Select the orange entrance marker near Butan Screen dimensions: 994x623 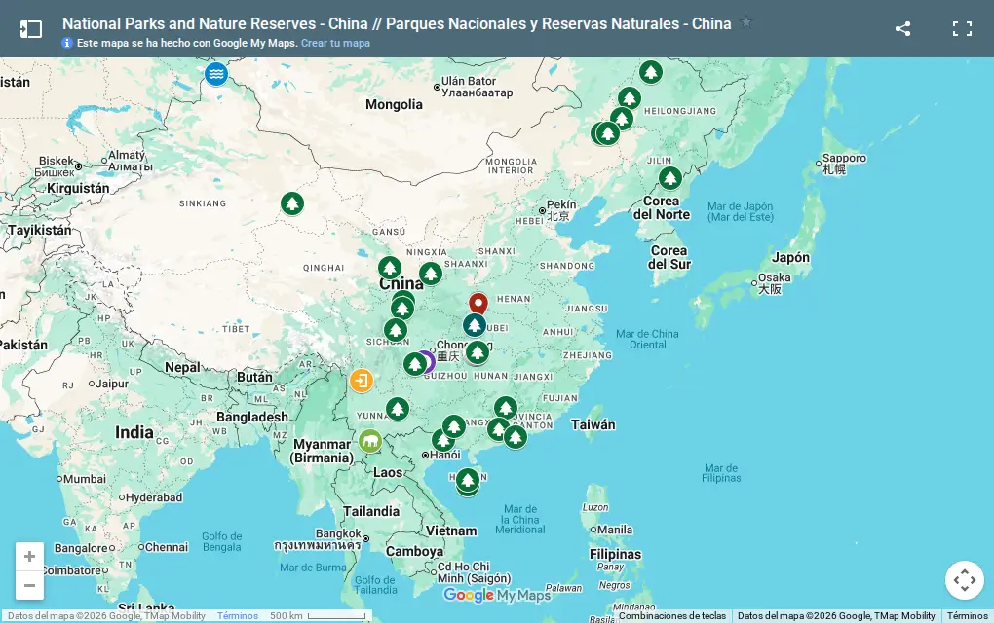[x=362, y=381]
